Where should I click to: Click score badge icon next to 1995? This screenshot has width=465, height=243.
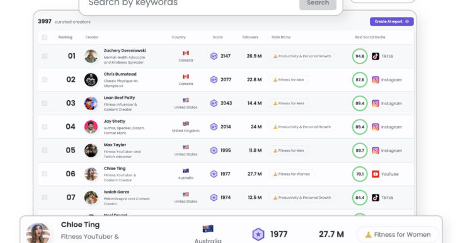click(x=214, y=150)
